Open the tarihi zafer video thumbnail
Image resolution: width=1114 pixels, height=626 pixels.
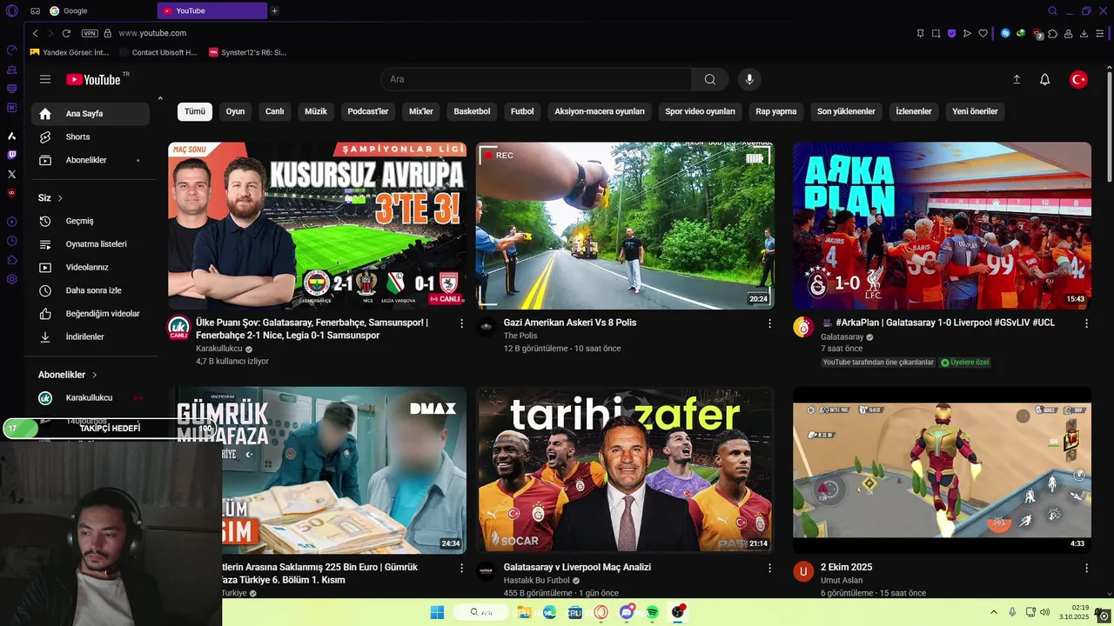pyautogui.click(x=625, y=469)
